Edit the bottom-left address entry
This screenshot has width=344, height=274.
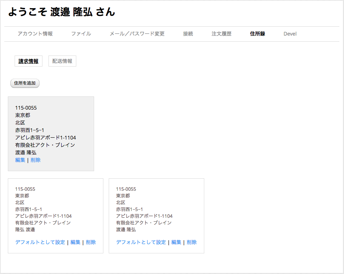tap(75, 242)
